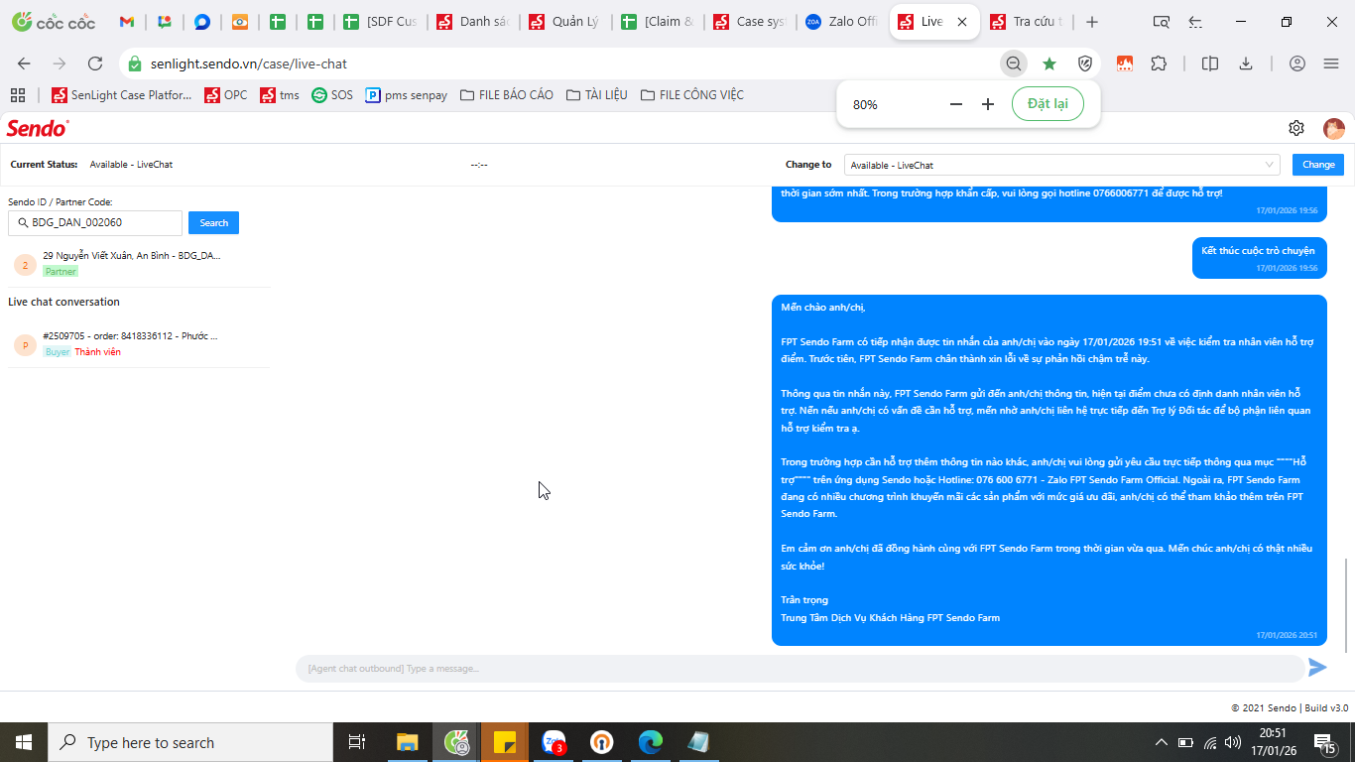The height and width of the screenshot is (762, 1355).
Task: Decrease zoom with the minus button
Action: (956, 104)
